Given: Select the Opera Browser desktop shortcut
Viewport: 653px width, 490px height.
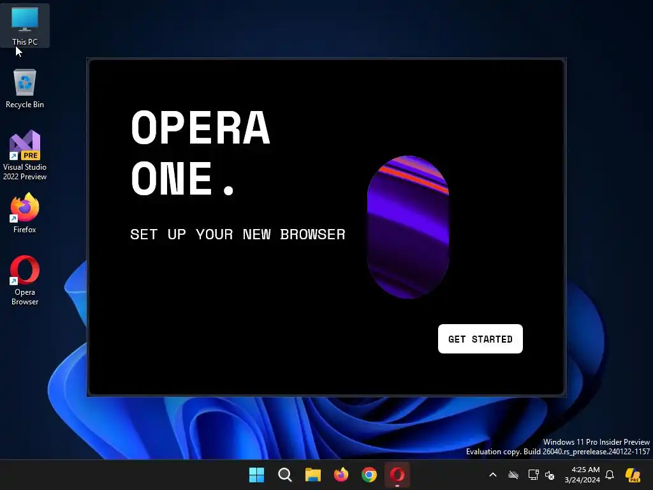Looking at the screenshot, I should coord(25,281).
